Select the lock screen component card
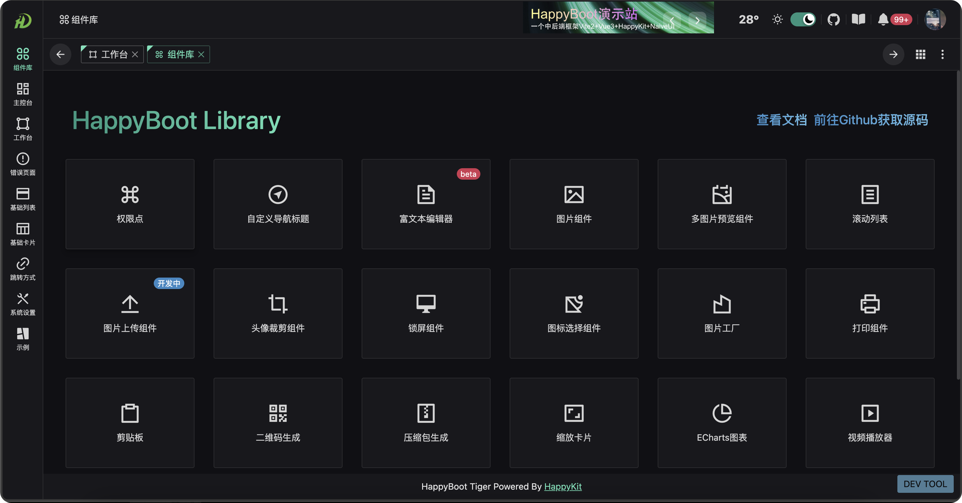962x503 pixels. coord(426,313)
